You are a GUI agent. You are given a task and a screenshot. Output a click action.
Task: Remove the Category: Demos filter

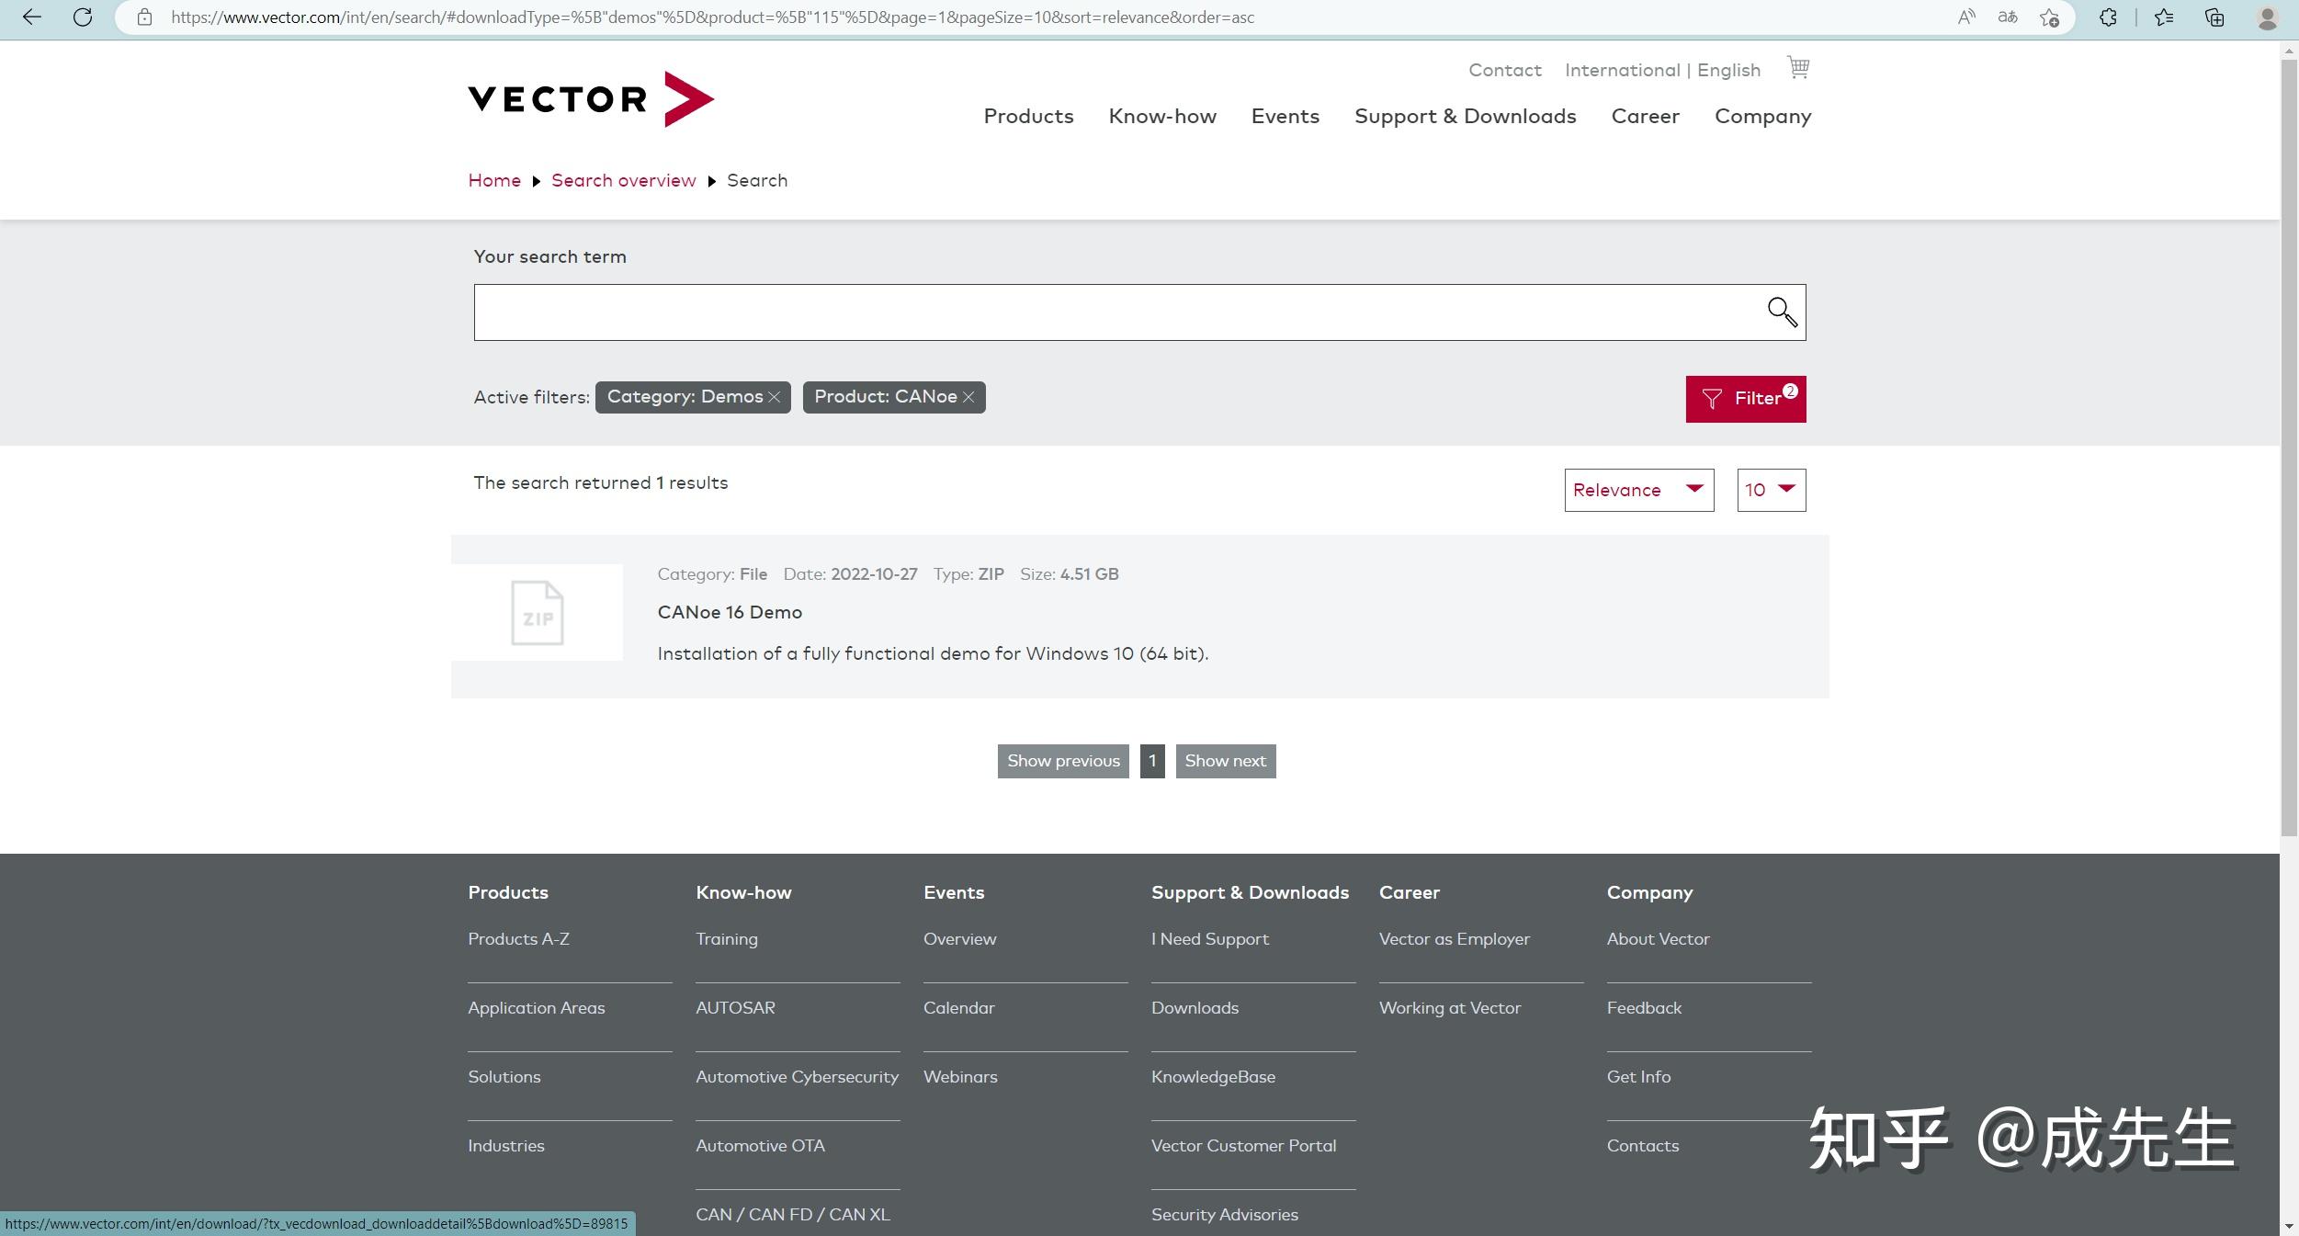click(x=775, y=397)
